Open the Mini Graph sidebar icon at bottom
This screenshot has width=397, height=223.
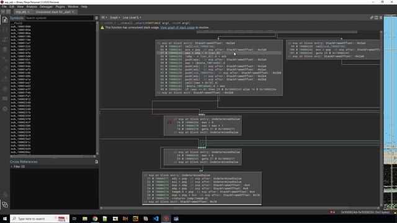(x=5, y=204)
